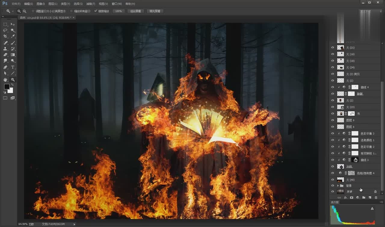The height and width of the screenshot is (227, 385).
Task: Select the Gradient tool
Action: click(x=13, y=55)
